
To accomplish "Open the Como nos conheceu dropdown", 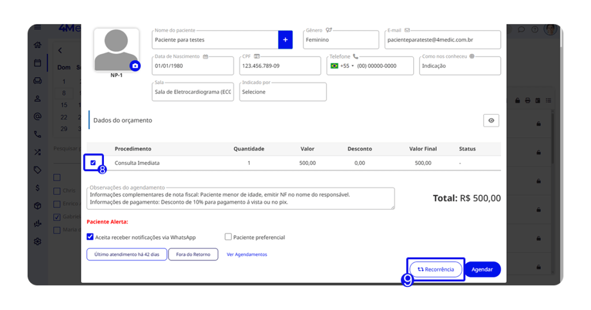I will (x=459, y=66).
